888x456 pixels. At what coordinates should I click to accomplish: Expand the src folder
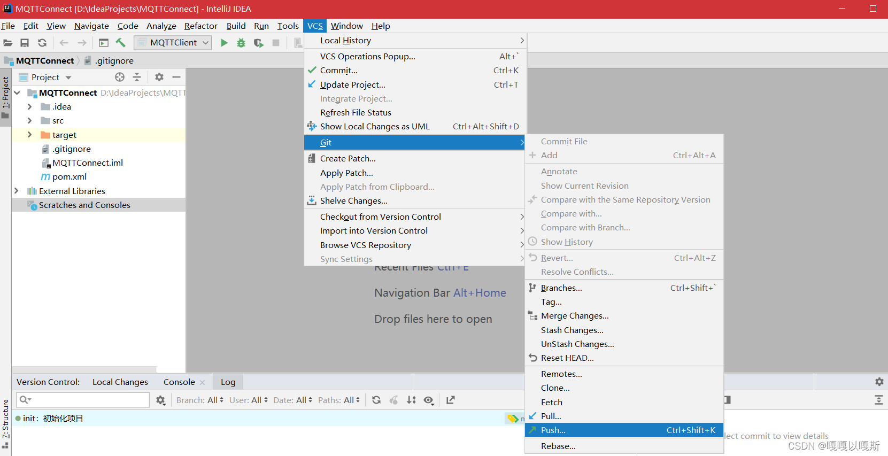30,120
